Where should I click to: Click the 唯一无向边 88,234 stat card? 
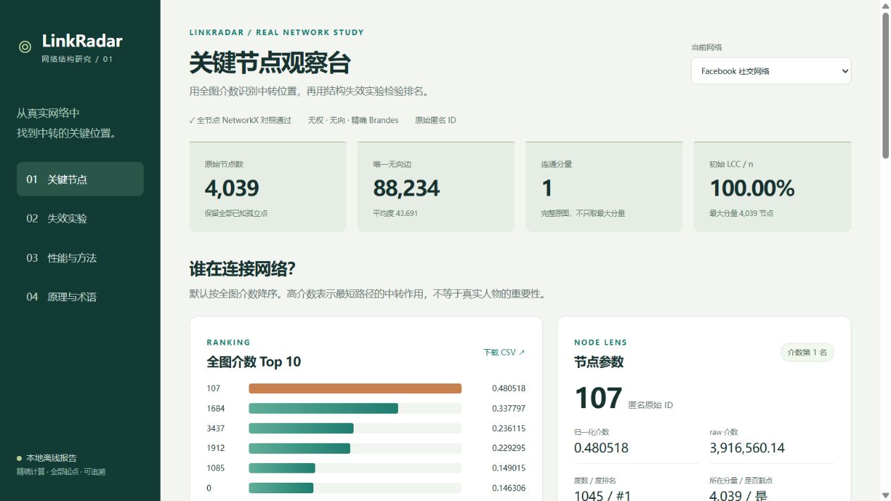(436, 186)
